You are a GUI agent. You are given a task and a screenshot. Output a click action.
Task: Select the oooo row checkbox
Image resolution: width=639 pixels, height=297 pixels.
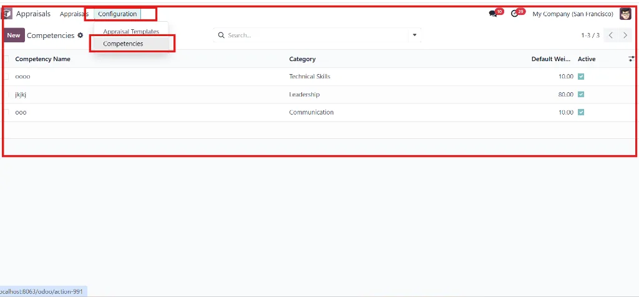[6, 77]
